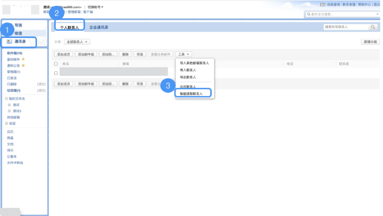The height and width of the screenshot is (216, 383).
Task: Click 添加邮件组 button above the contact list
Action: tap(86, 54)
